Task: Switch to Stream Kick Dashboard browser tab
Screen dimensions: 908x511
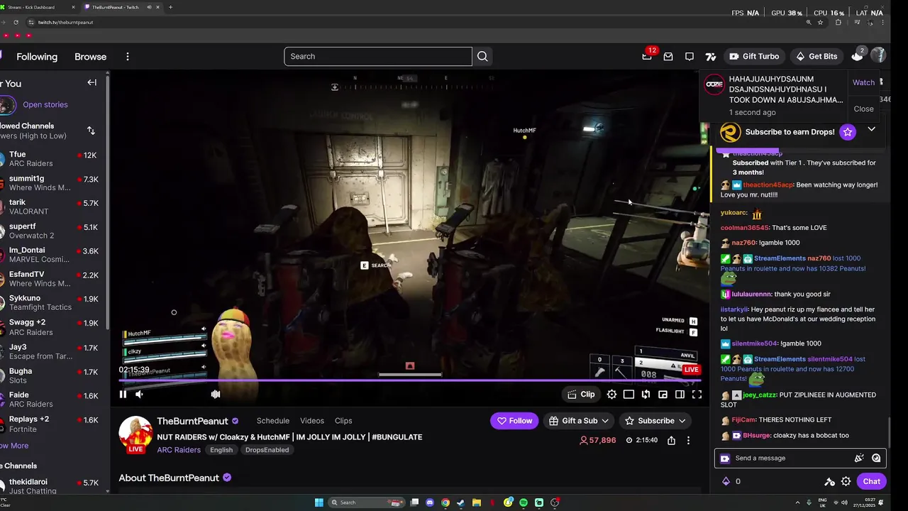Action: point(35,7)
